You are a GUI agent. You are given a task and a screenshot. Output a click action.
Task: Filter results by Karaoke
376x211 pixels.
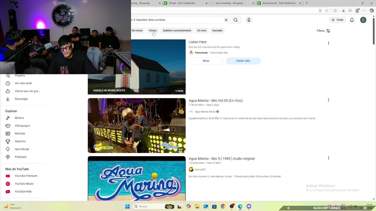click(x=217, y=30)
